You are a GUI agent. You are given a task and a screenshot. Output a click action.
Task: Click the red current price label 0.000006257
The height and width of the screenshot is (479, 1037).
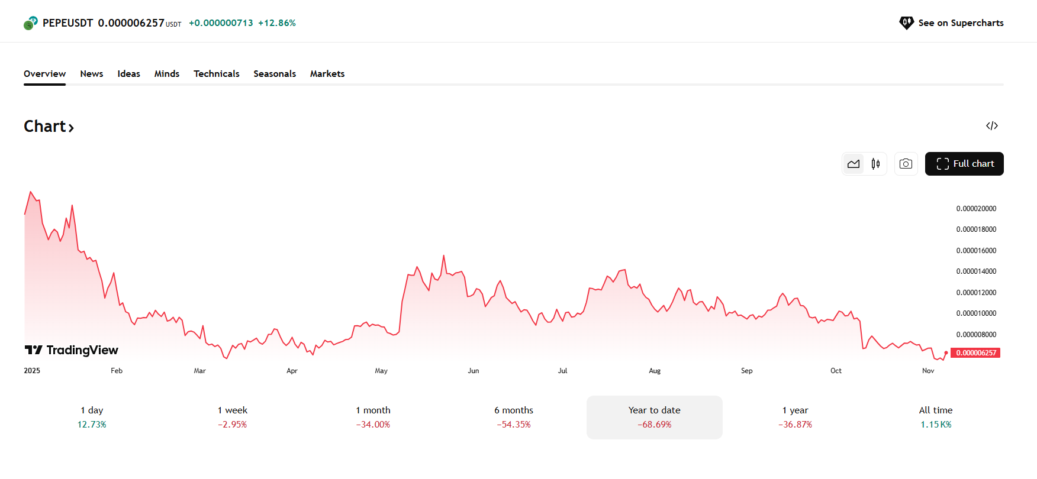(975, 353)
